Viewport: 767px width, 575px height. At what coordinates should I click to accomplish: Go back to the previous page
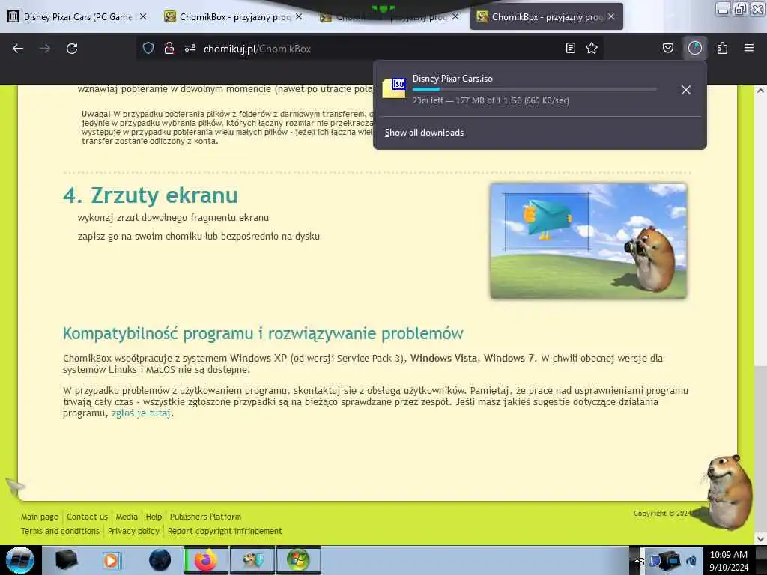point(18,49)
